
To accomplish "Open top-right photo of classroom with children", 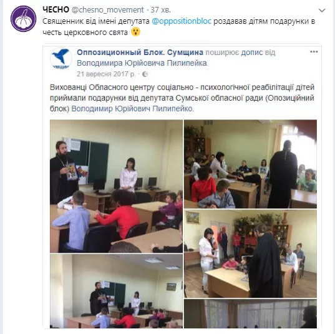I will [250, 164].
